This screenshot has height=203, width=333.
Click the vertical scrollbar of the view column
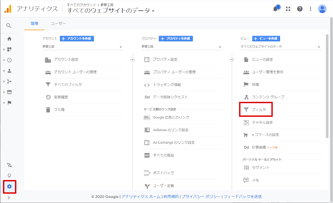(327, 86)
